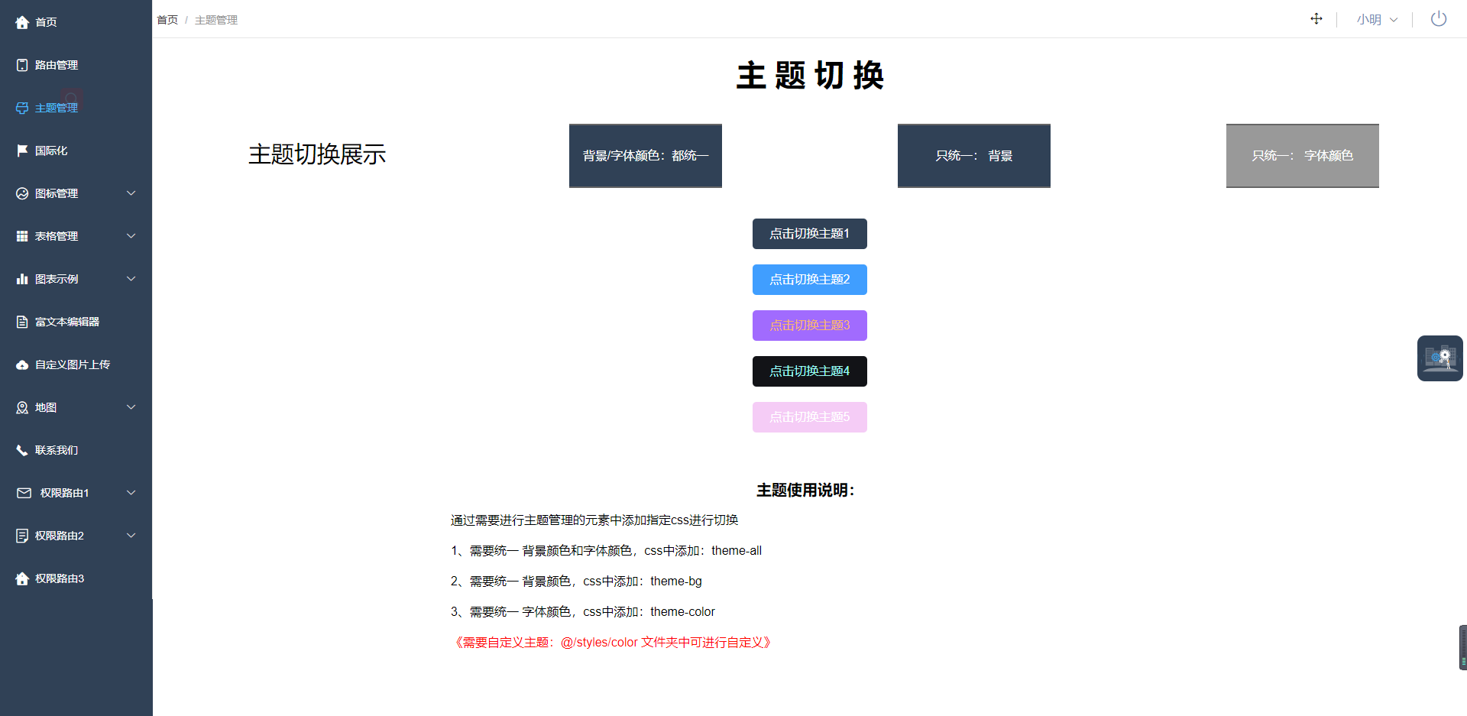Click the red @/styles/color note
Image resolution: width=1467 pixels, height=716 pixels.
pos(614,643)
